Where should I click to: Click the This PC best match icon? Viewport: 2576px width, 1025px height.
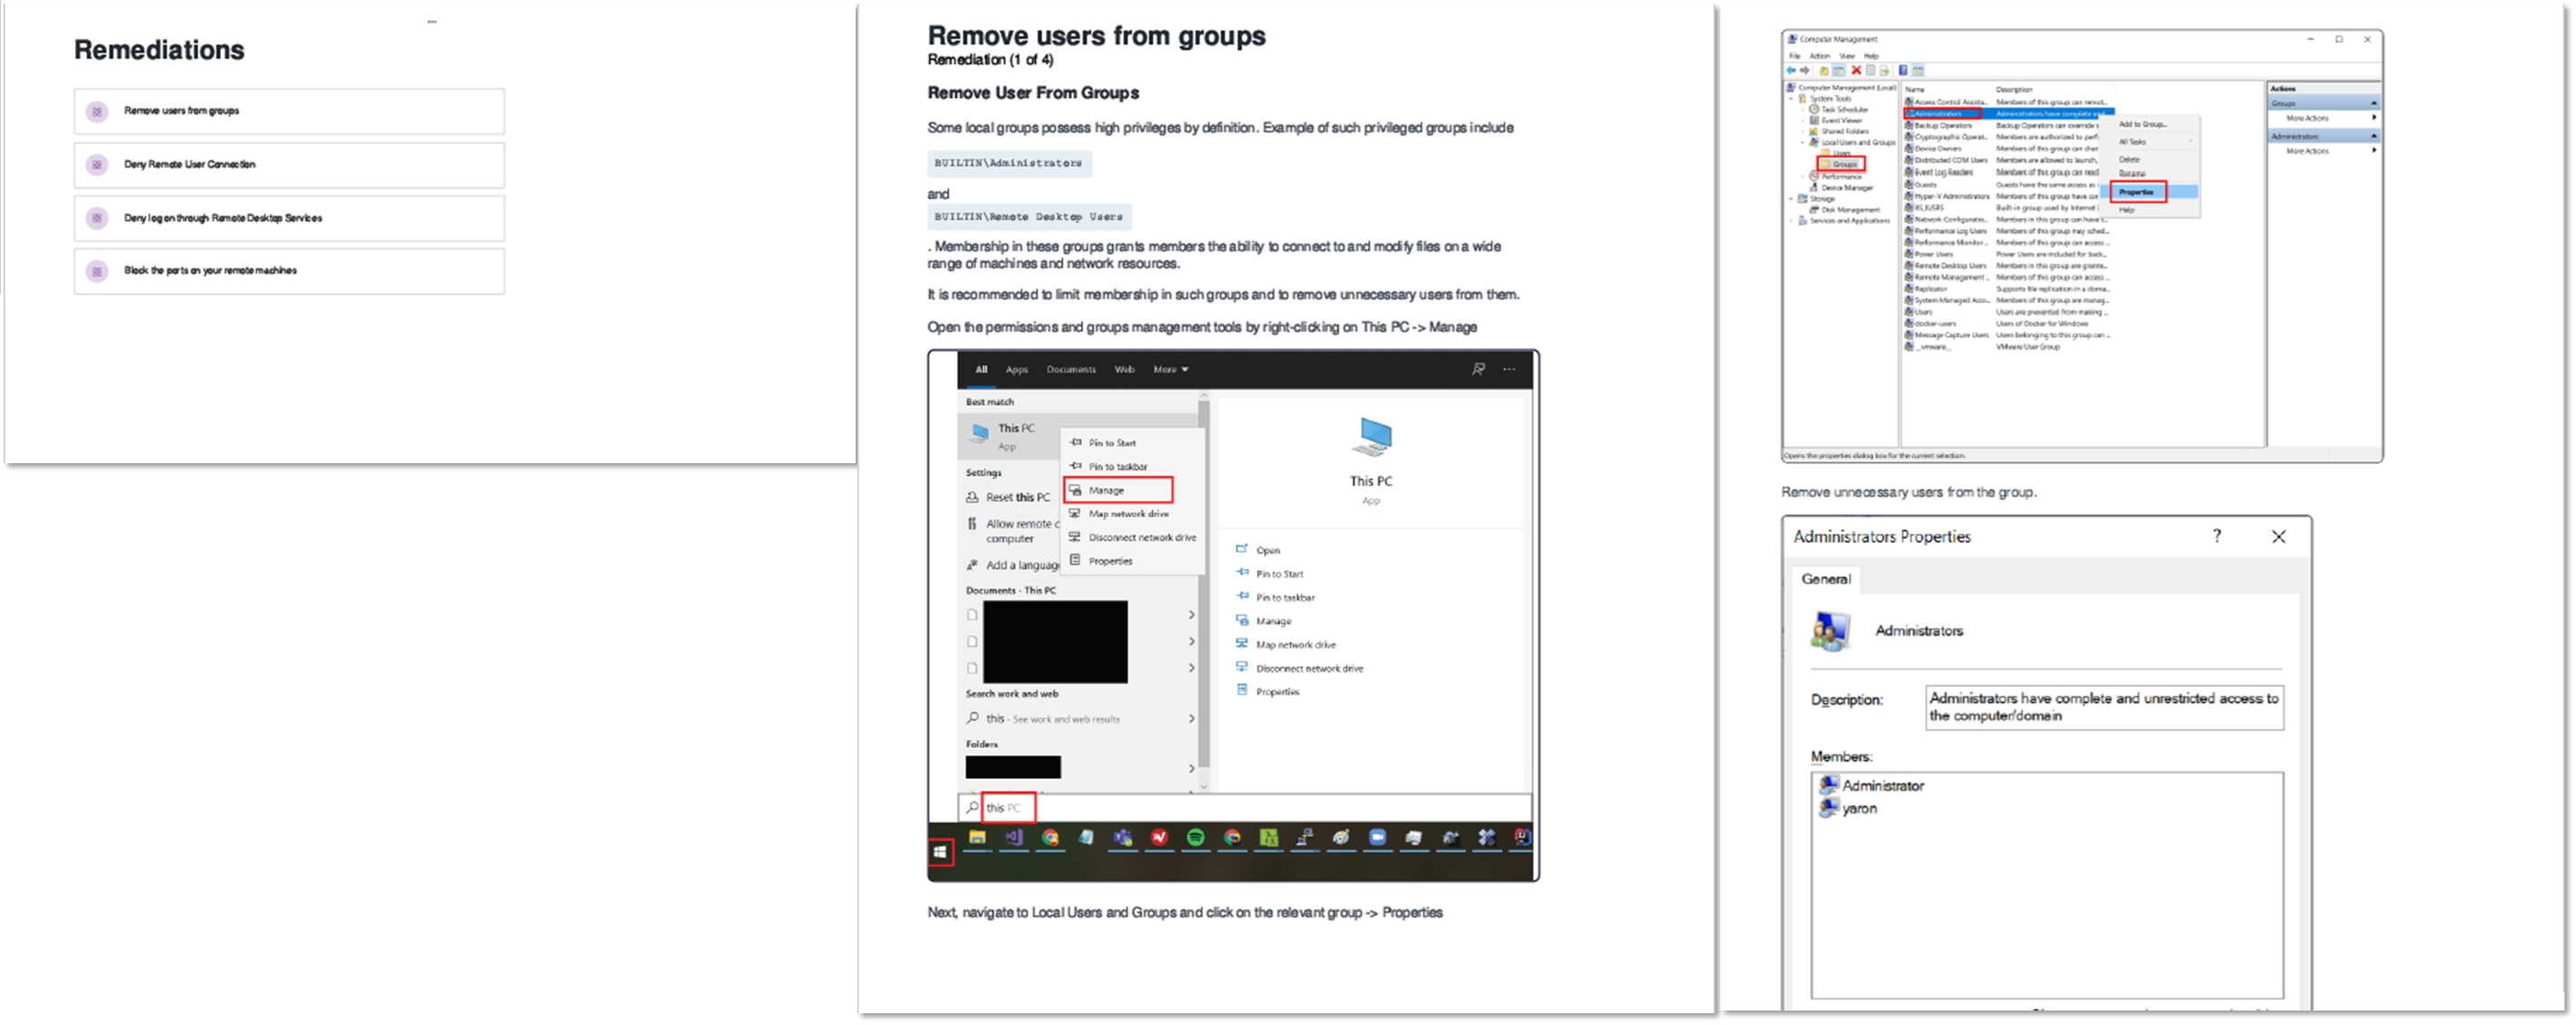click(x=980, y=433)
